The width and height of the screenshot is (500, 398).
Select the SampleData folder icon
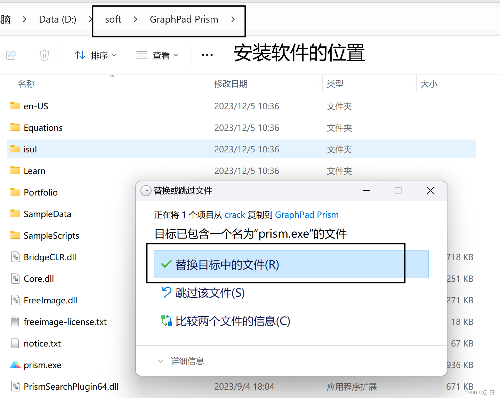(x=15, y=214)
